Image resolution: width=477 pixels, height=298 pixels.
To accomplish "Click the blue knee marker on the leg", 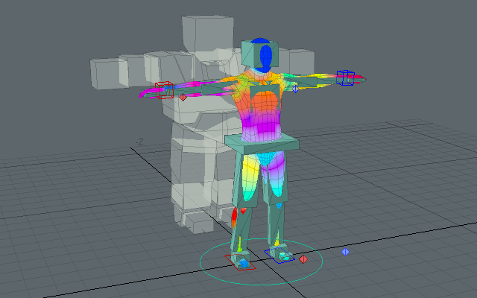I will click(x=280, y=206).
